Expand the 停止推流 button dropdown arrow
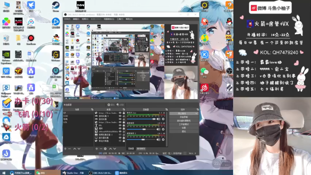This screenshot has width=311, height=175. pos(196,114)
